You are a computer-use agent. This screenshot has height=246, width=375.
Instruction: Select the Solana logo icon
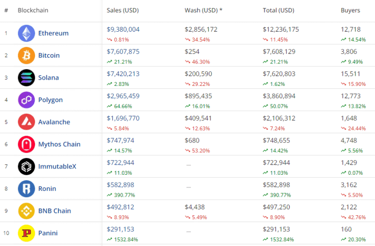tap(26, 78)
